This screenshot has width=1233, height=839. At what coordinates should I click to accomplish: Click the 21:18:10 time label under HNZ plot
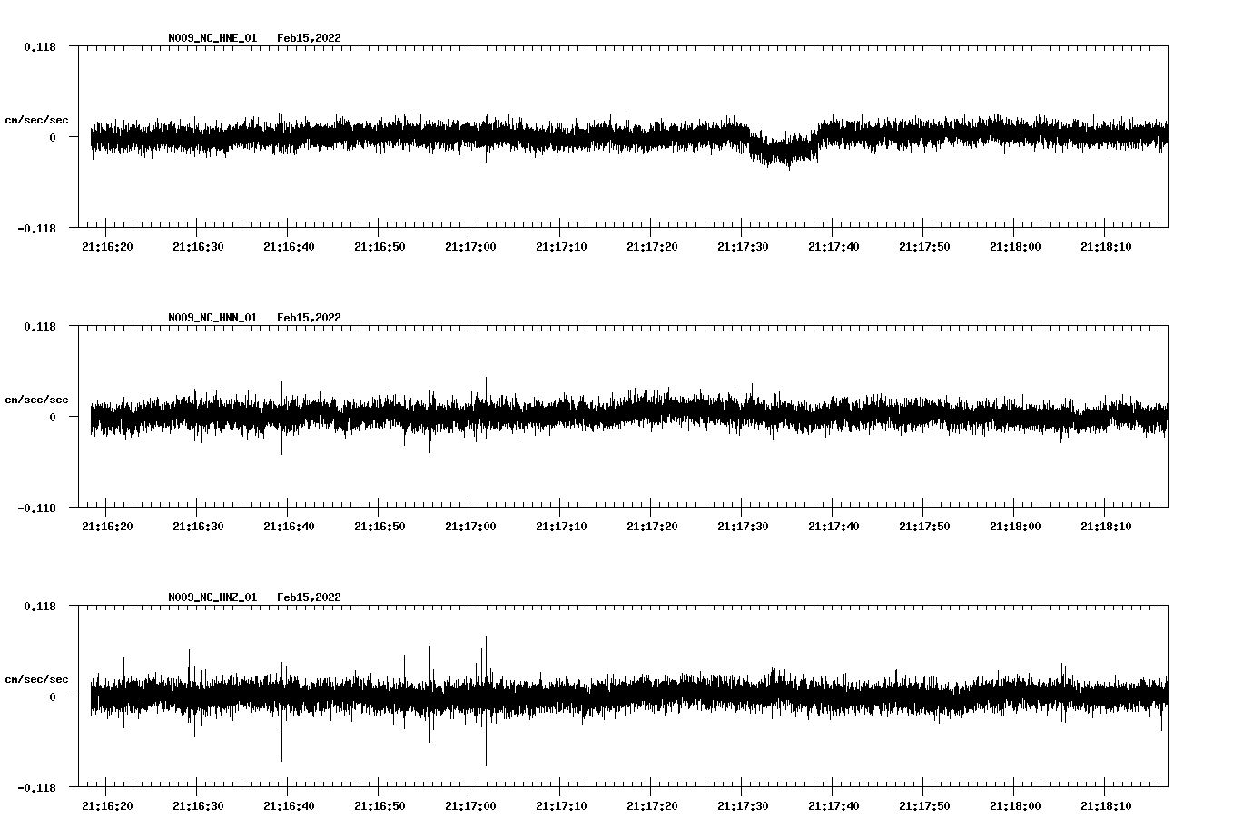1106,806
